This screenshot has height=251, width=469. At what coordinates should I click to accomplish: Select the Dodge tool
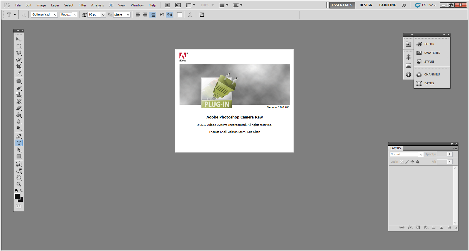point(19,128)
